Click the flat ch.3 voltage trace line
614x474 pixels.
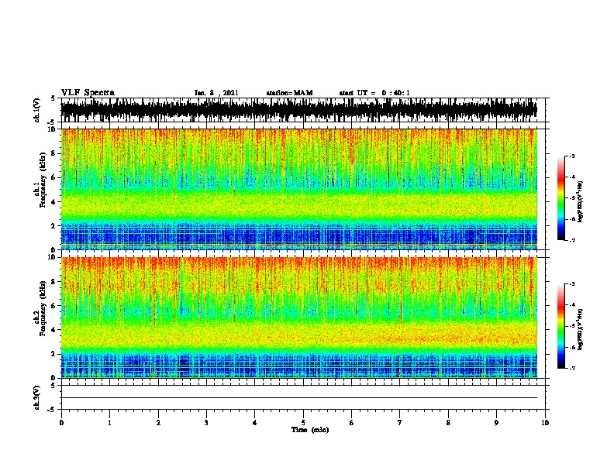click(x=299, y=398)
